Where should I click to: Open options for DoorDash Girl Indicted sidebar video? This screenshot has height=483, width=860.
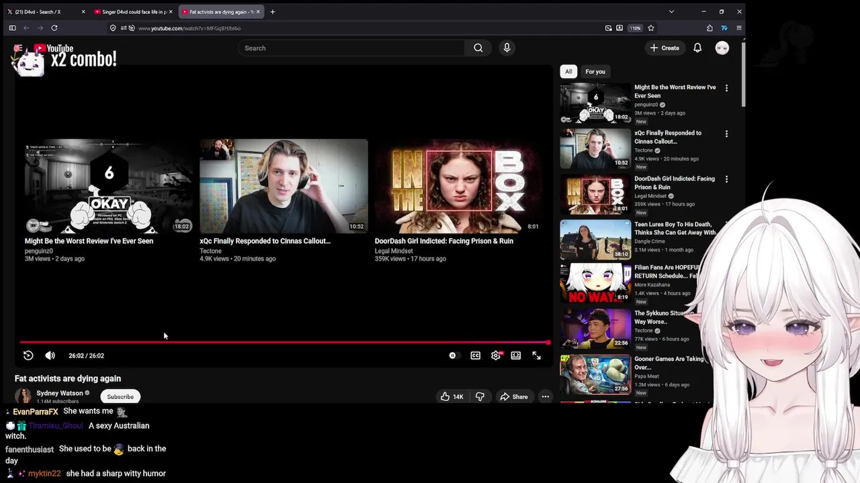tap(726, 179)
